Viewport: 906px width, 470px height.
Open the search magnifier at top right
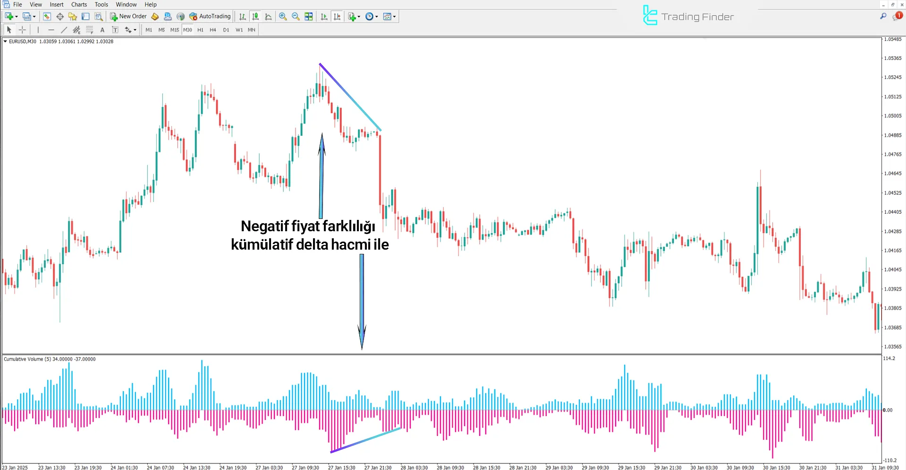tap(883, 16)
